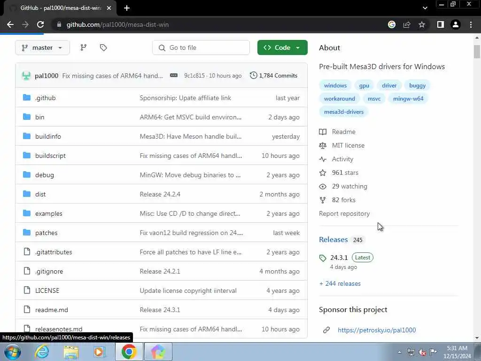Viewport: 481px width, 361px height.
Task: View repository Activity
Action: pos(336,159)
